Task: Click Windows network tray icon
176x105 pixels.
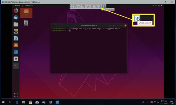Action: (x=155, y=102)
